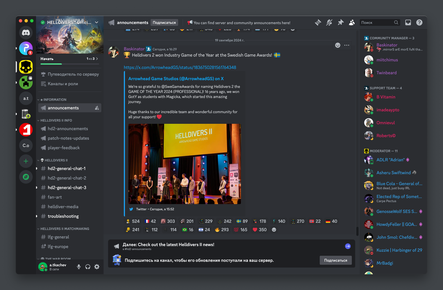443x290 pixels.
Task: Collapse HELLDIVERS II MATCHMAKING category
Action: pyautogui.click(x=63, y=229)
